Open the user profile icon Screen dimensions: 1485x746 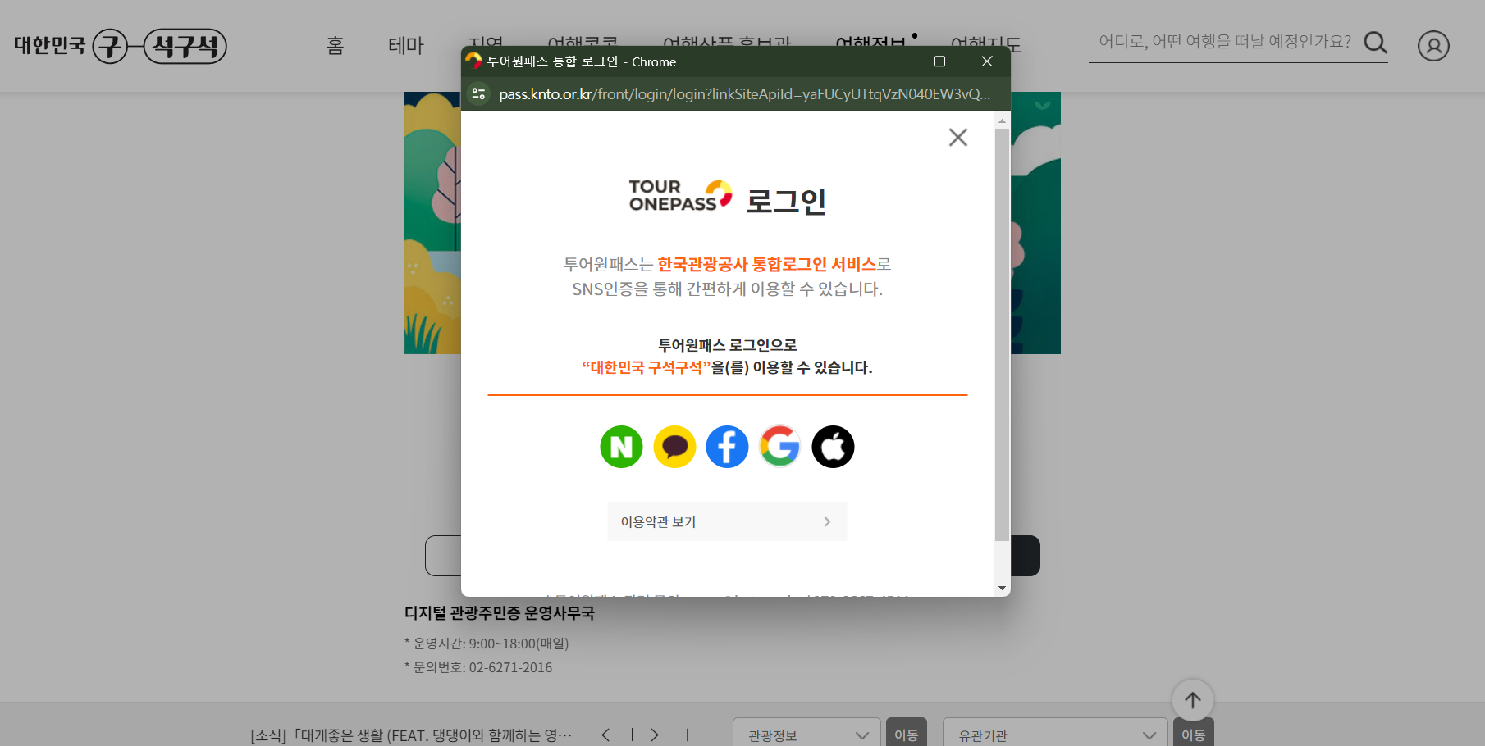1433,46
